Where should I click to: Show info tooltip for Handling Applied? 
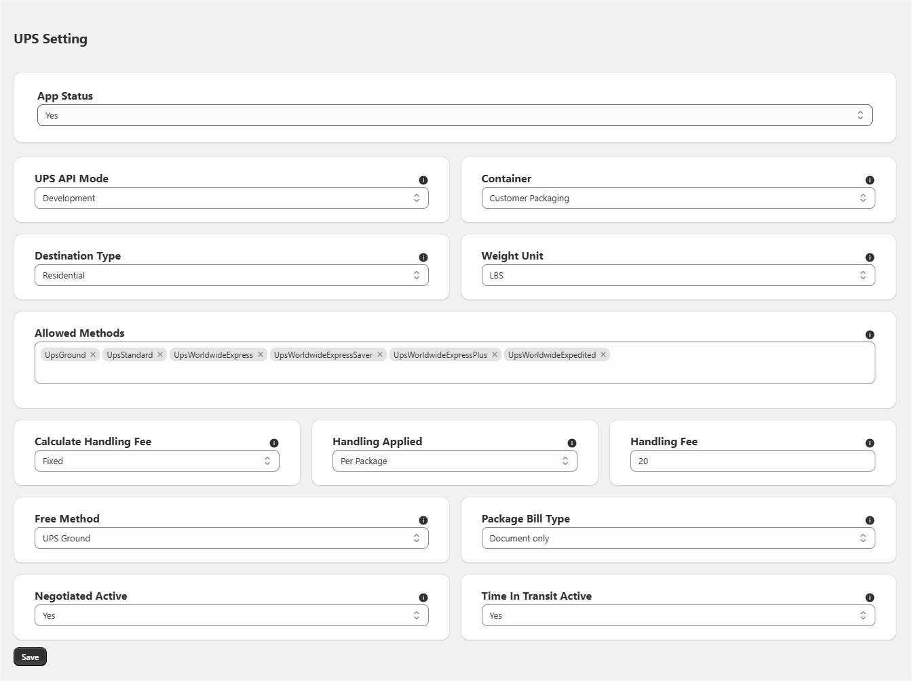(572, 443)
